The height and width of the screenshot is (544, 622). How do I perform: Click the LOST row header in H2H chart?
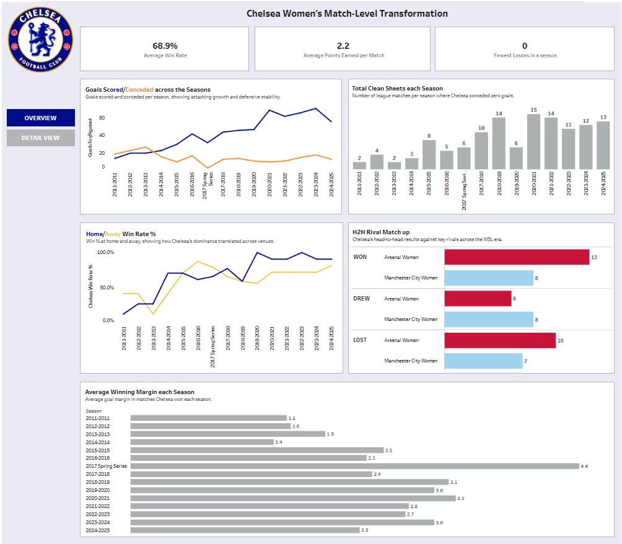360,340
